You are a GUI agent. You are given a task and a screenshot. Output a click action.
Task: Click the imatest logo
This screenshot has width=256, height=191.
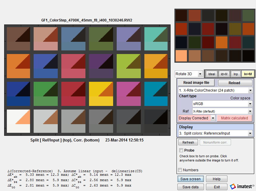(242, 186)
